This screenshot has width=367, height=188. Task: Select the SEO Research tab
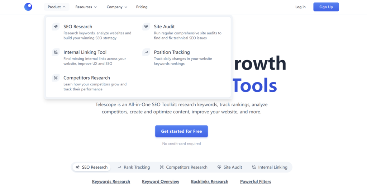pos(91,167)
